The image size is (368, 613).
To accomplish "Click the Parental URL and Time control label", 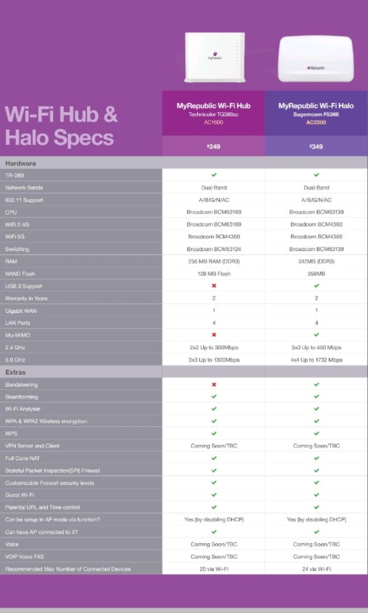I will [x=43, y=507].
